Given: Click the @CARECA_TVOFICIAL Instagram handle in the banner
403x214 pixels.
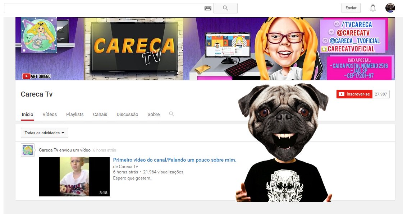Looking at the screenshot, I should (354, 41).
